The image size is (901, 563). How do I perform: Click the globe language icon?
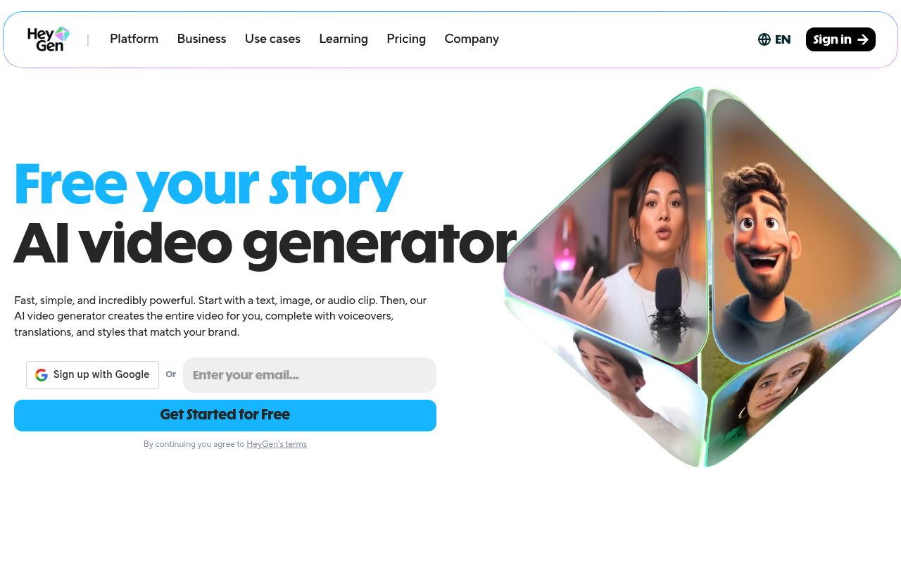pyautogui.click(x=764, y=39)
